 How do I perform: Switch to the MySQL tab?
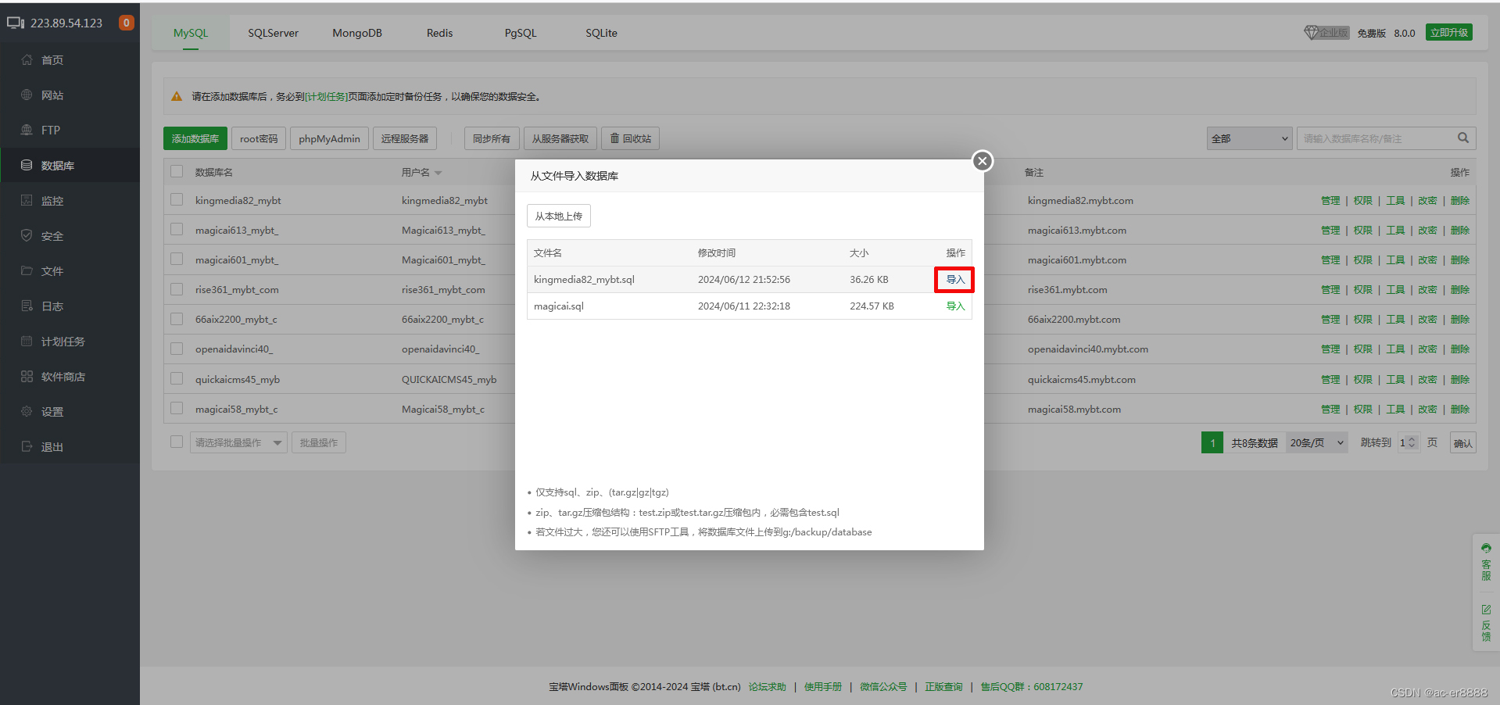[191, 33]
